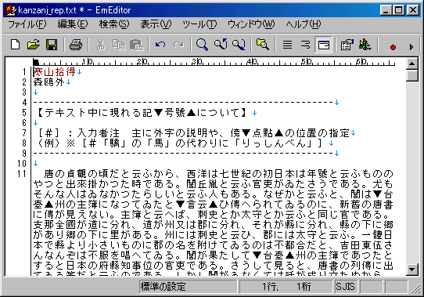Click the SJIS encoding status field
Viewport: 424px width, 297px height.
click(345, 287)
